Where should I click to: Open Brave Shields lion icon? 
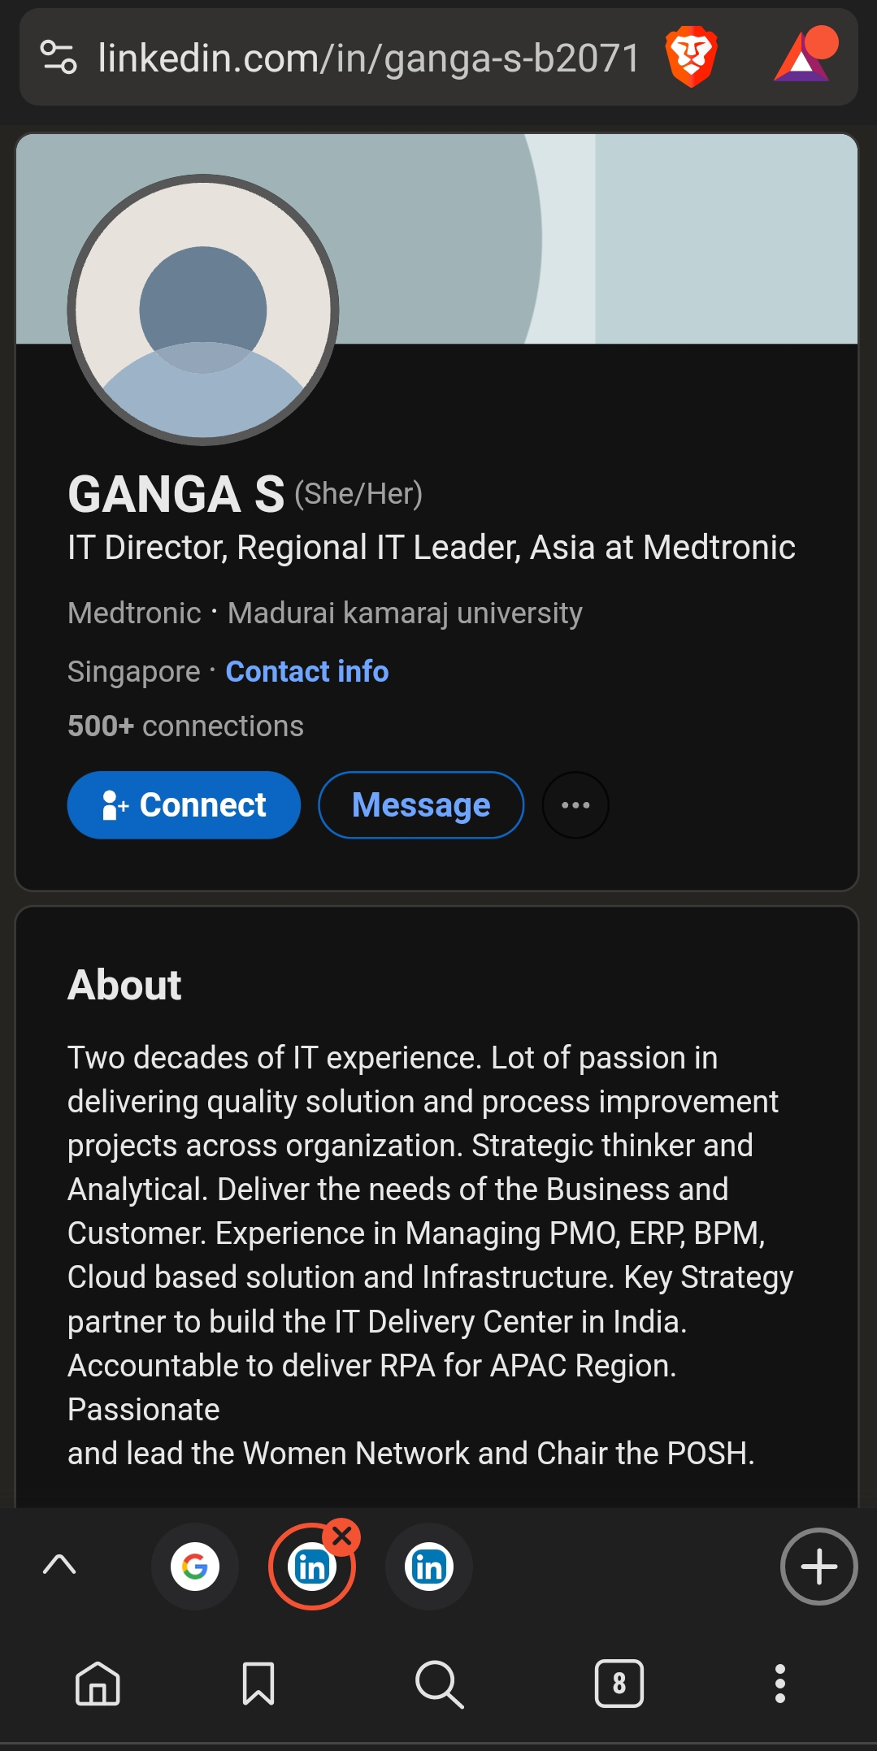click(691, 57)
